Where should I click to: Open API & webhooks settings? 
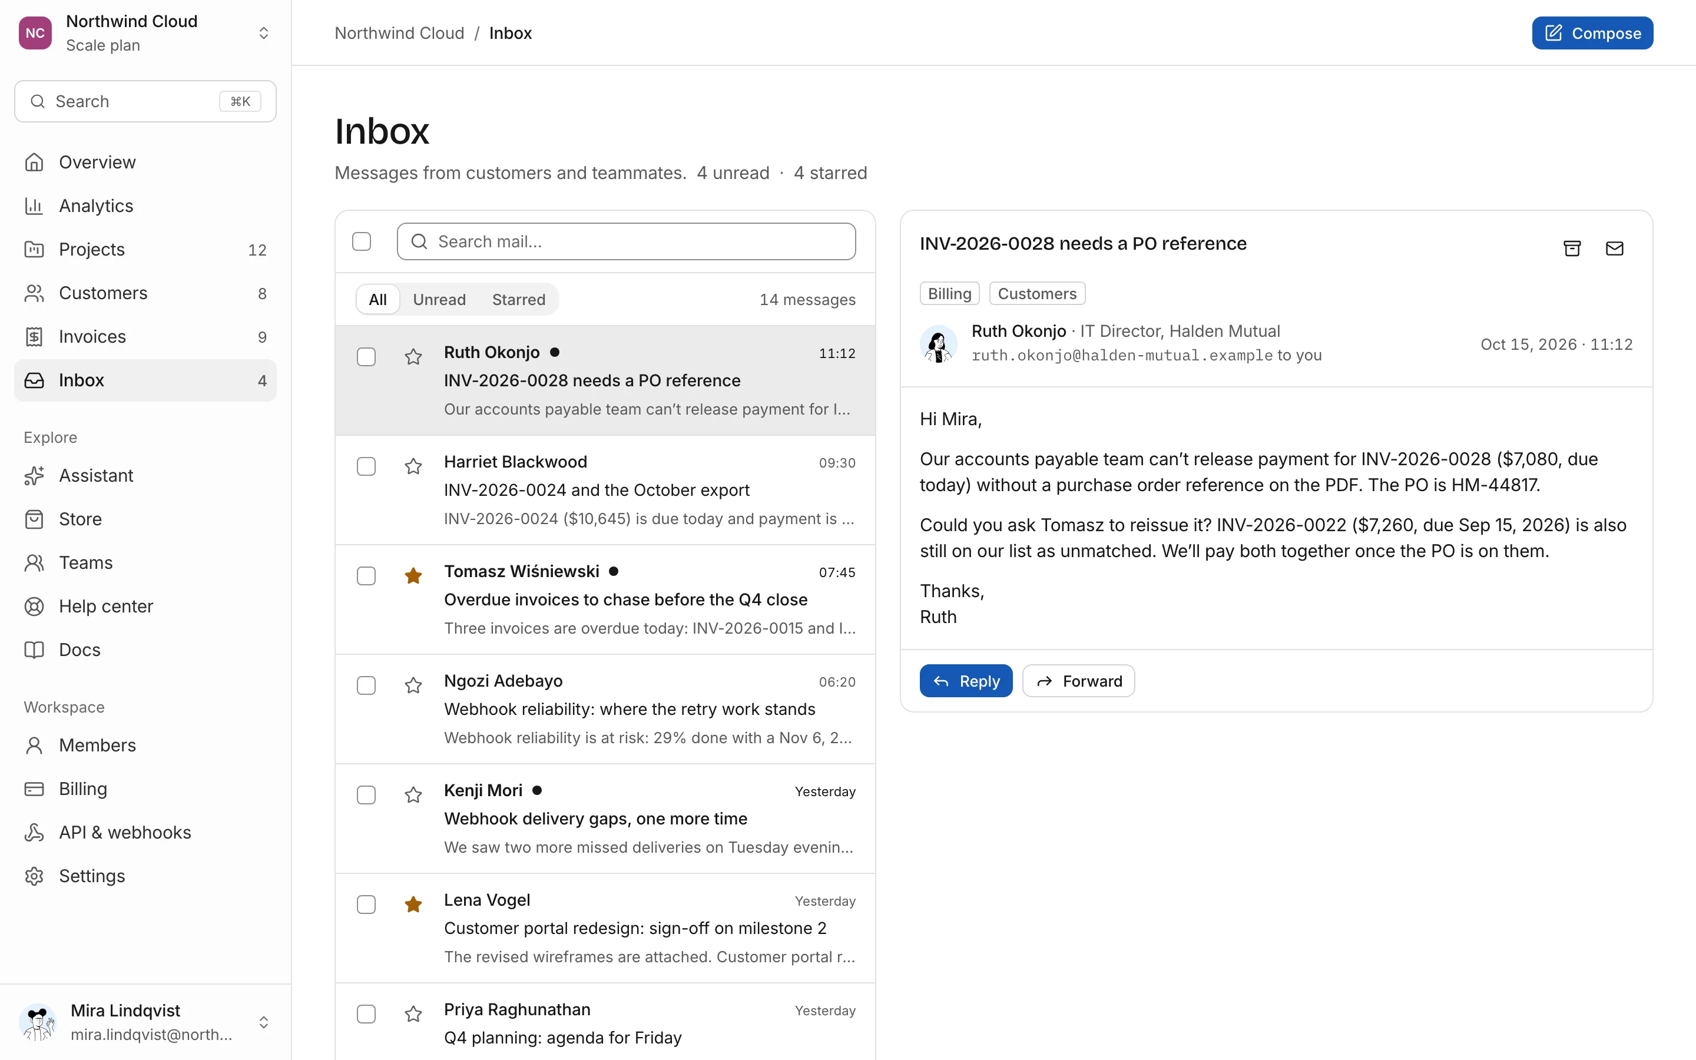[145, 832]
